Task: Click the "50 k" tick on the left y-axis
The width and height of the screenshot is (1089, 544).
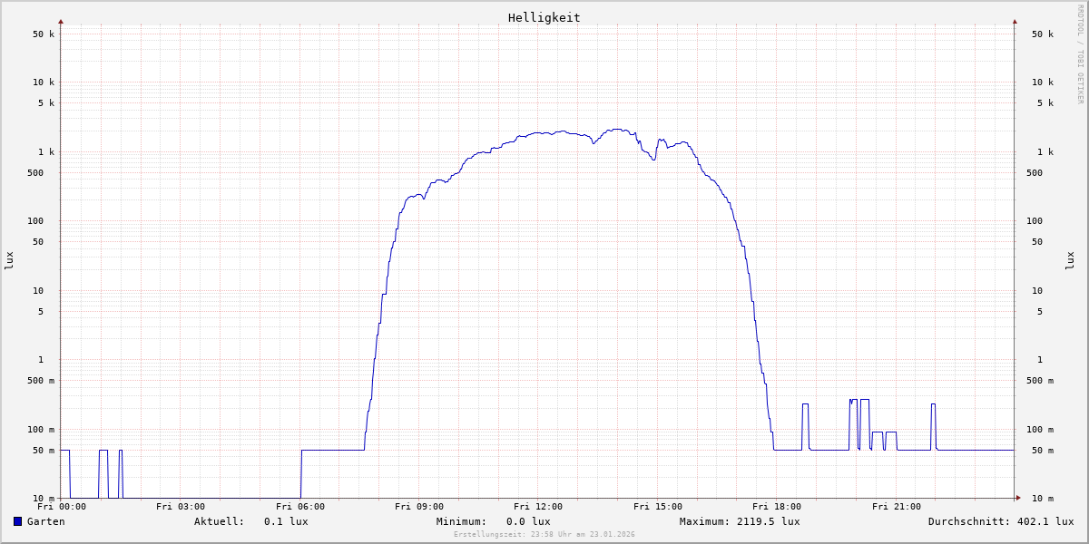Action: point(44,34)
